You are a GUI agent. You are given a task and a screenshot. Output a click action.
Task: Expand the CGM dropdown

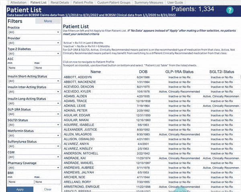(34, 157)
